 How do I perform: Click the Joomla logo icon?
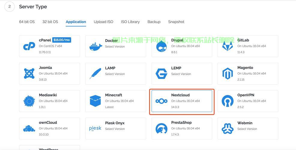(x=29, y=73)
